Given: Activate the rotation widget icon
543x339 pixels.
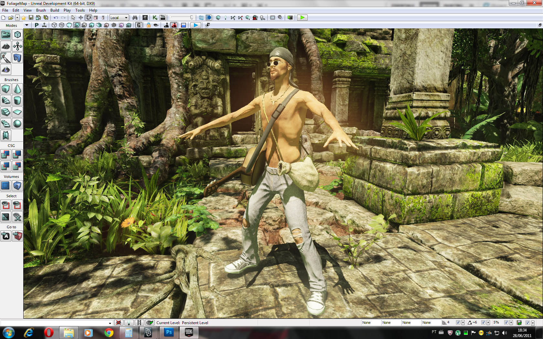Looking at the screenshot, I should pos(88,18).
